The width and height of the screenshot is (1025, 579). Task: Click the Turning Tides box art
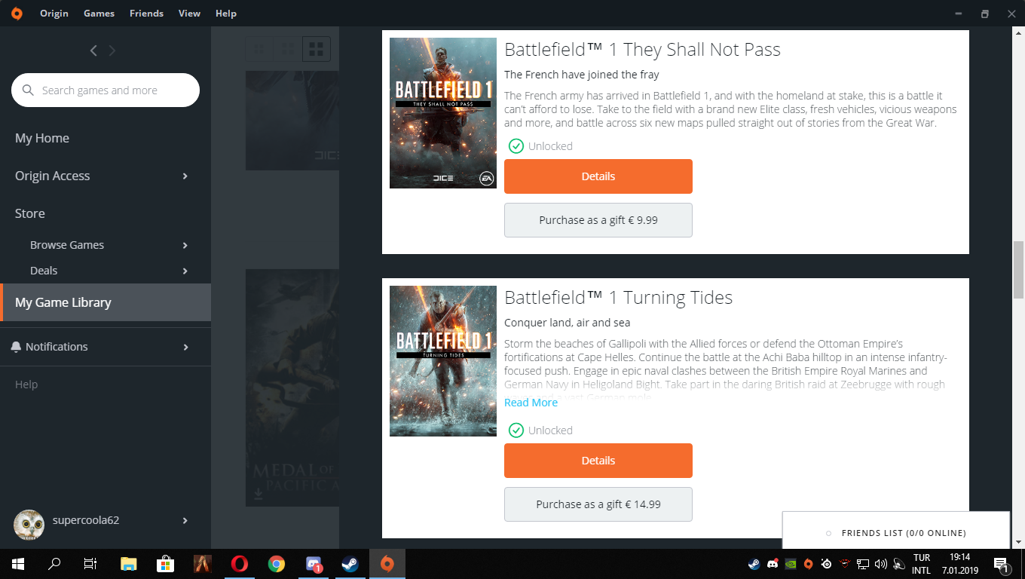(443, 361)
